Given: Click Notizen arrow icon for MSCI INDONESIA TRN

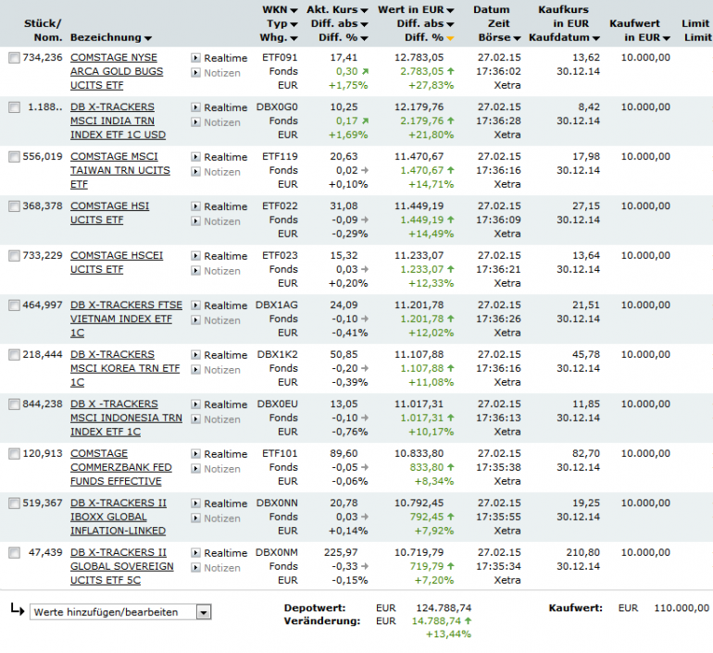Looking at the screenshot, I should tap(195, 419).
